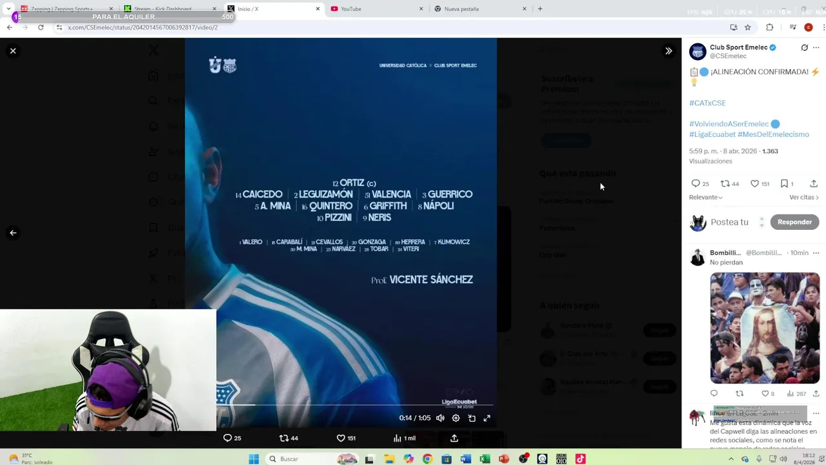
Task: Open TikTok app from the taskbar
Action: [x=580, y=459]
